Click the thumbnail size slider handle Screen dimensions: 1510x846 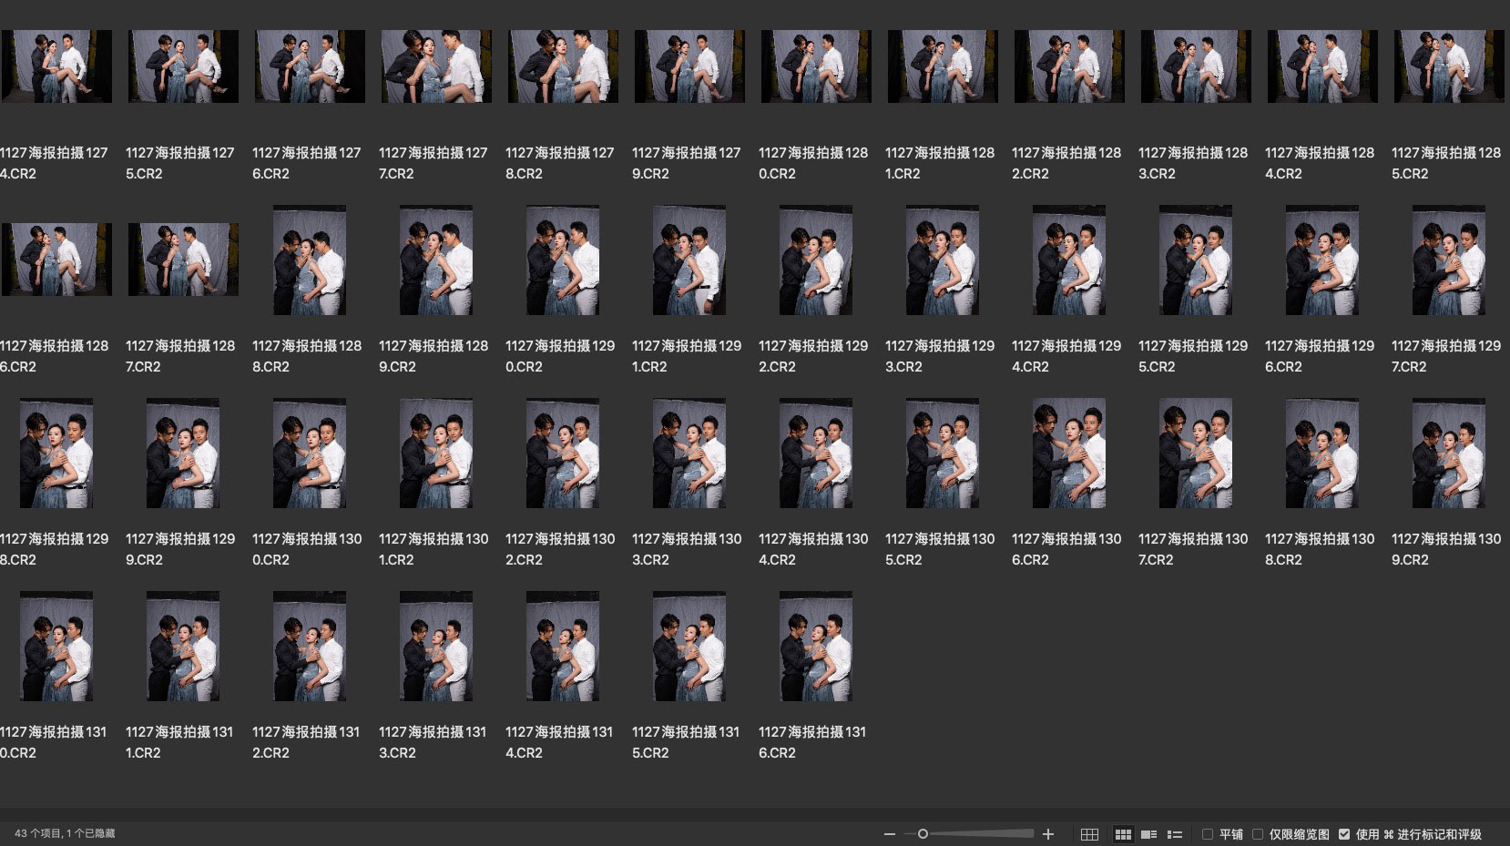[x=923, y=834]
